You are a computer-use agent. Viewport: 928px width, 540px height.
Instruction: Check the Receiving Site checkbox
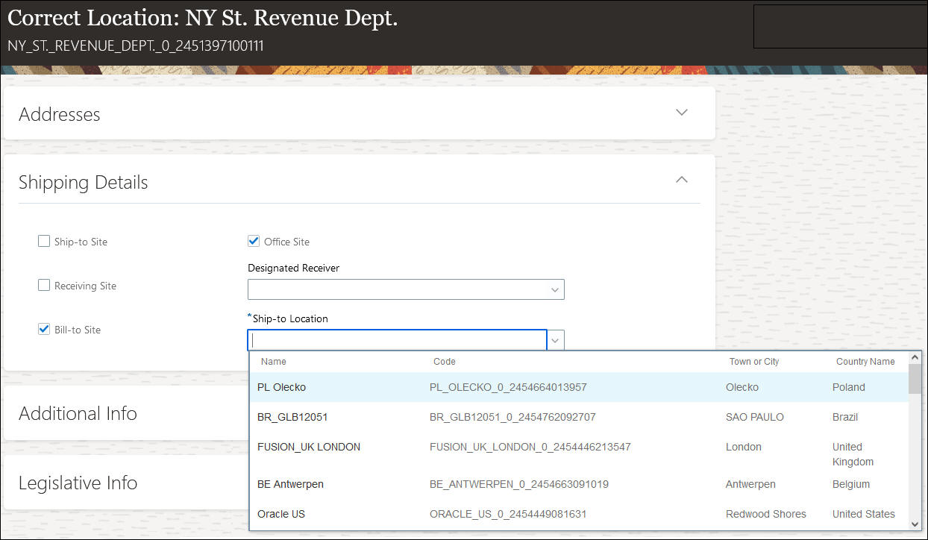[44, 286]
